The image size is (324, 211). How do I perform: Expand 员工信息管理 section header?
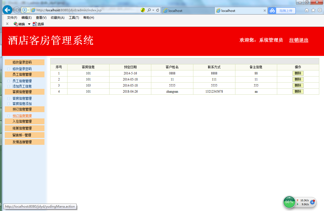[25, 74]
